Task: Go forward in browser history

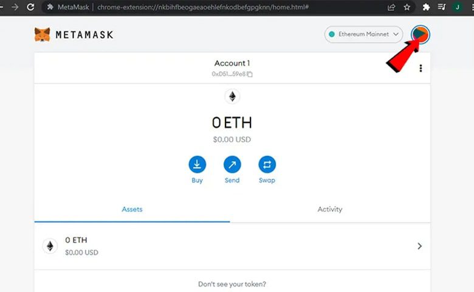Action: click(x=15, y=7)
